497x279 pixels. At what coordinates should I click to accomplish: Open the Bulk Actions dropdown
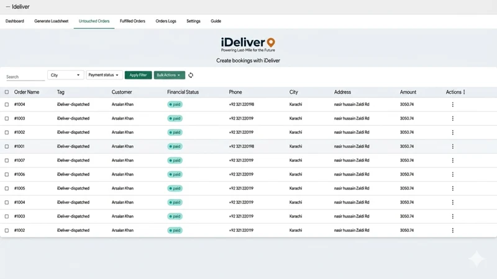[169, 75]
